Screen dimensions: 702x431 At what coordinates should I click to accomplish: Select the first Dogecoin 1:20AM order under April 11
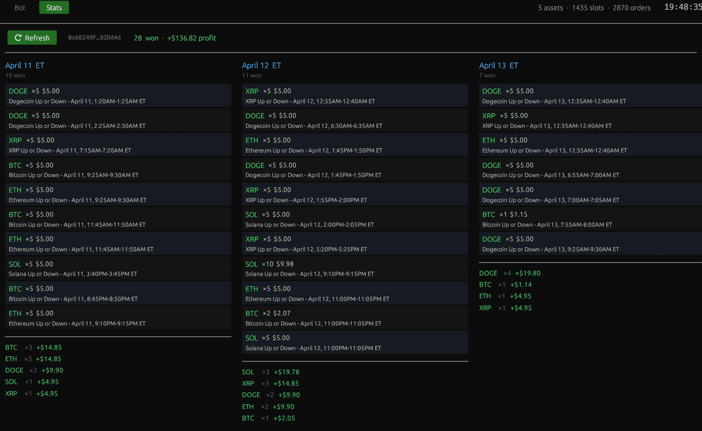tap(118, 95)
